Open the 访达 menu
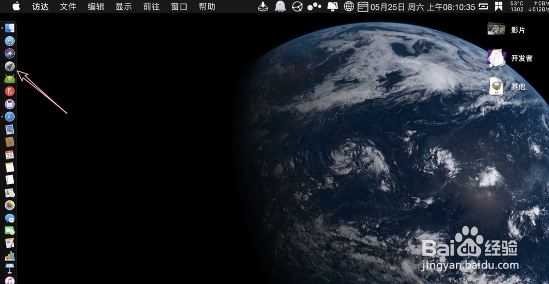The height and width of the screenshot is (284, 549). [40, 7]
